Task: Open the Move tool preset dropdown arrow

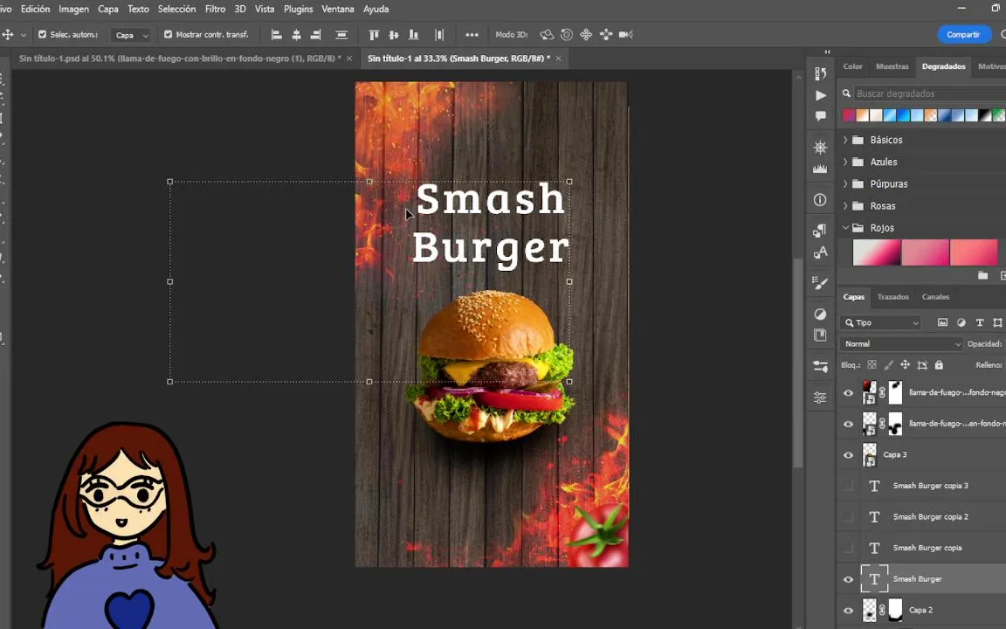Action: click(x=24, y=35)
